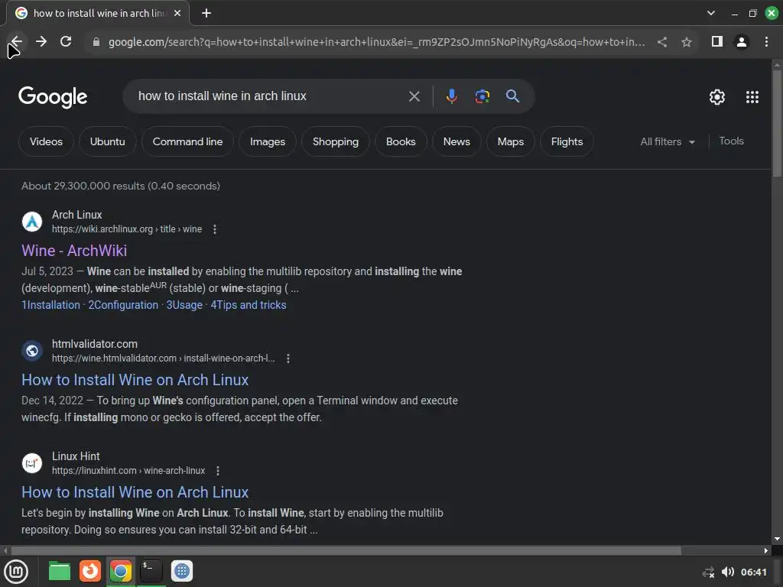Click the URL address bar
The height and width of the screenshot is (587, 783).
click(376, 43)
